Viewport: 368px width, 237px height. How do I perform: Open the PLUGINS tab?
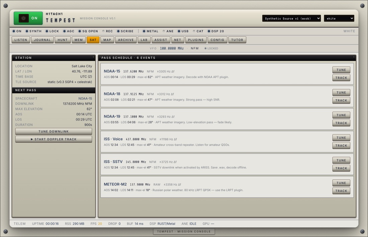coord(196,40)
